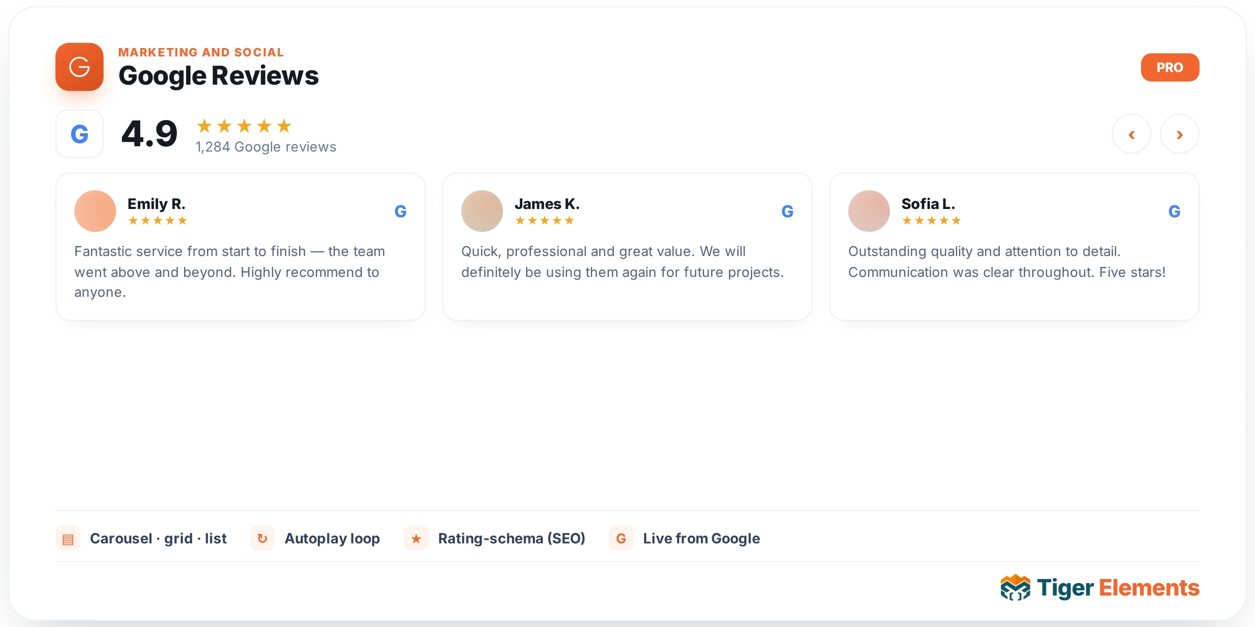
Task: Click Sofia L.'s avatar
Action: [x=869, y=211]
